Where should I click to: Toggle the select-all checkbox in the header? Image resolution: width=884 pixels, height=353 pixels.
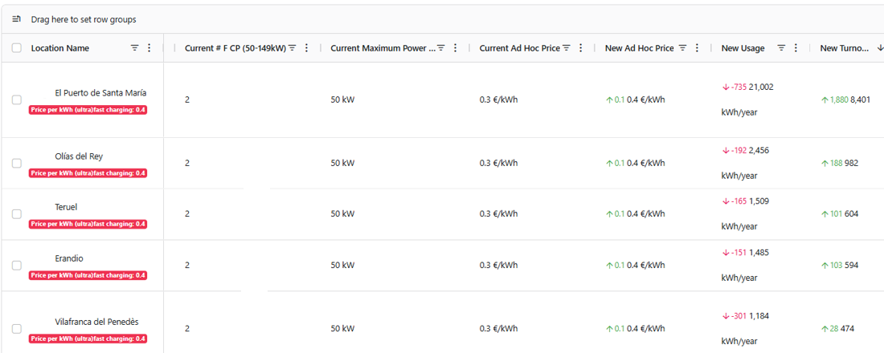pos(17,48)
